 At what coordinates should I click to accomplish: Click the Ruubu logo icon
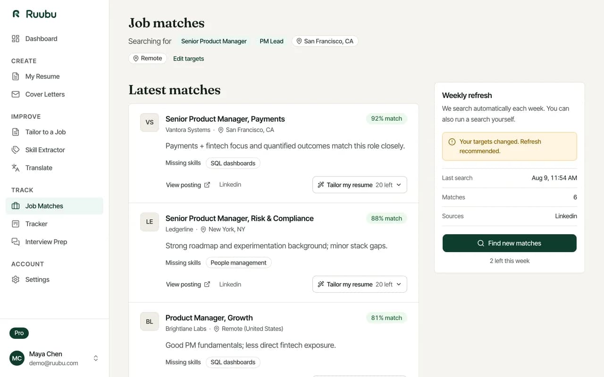(16, 14)
